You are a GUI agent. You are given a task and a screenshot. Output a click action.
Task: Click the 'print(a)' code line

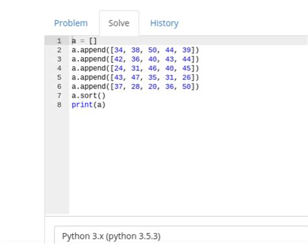[x=88, y=105]
